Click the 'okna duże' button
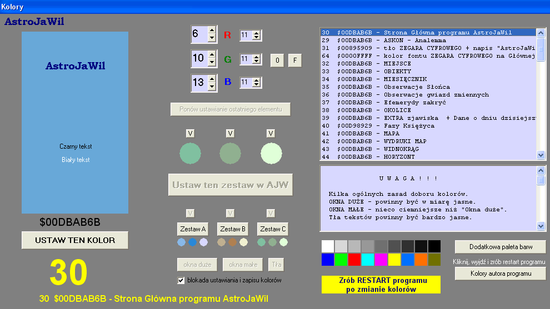The image size is (550, 309). [x=197, y=265]
